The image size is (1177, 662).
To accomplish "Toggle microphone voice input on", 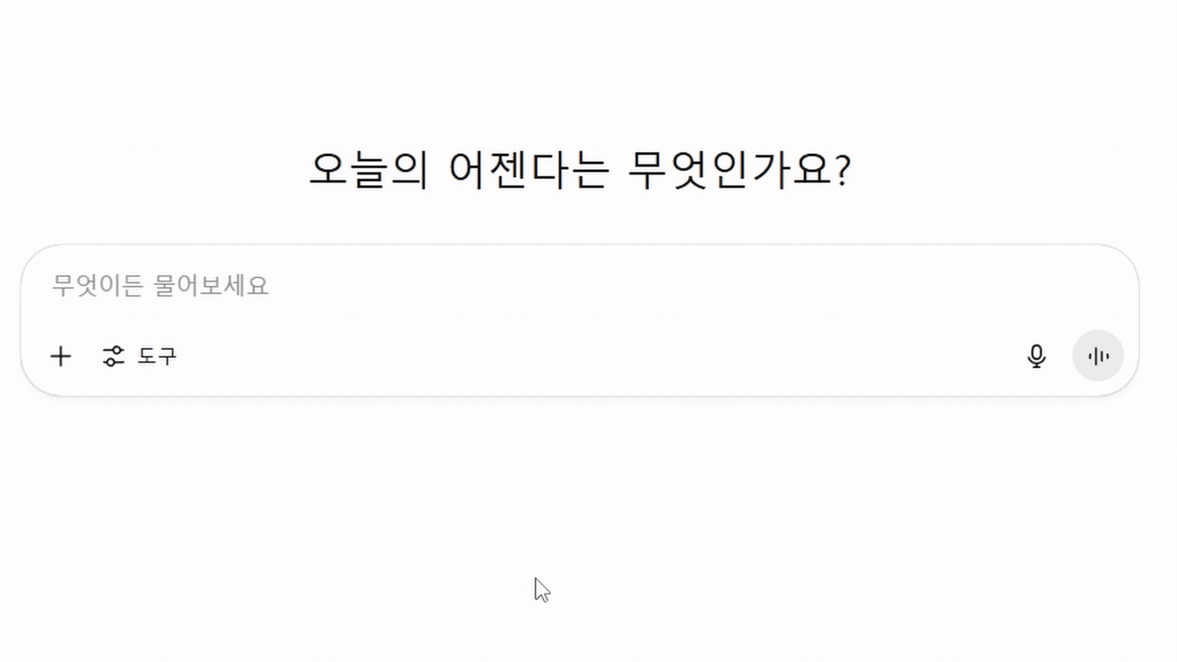I will (1036, 356).
